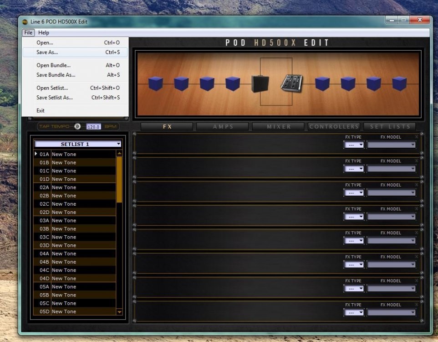This screenshot has height=342, width=438.
Task: Select preset 03A New Tone
Action: pos(64,221)
